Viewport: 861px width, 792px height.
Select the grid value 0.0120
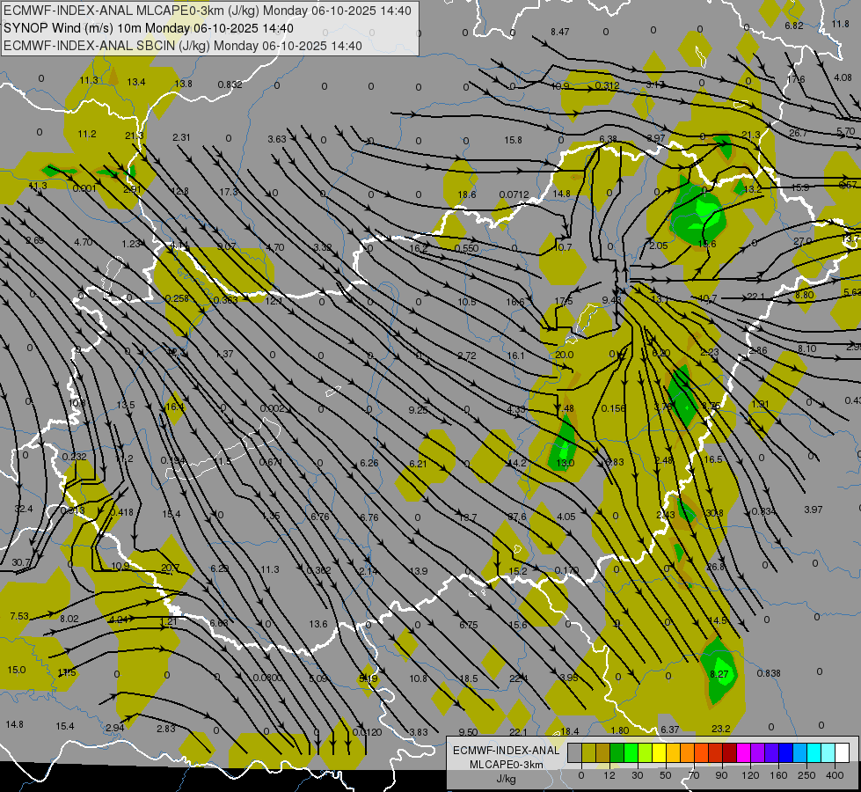click(368, 732)
